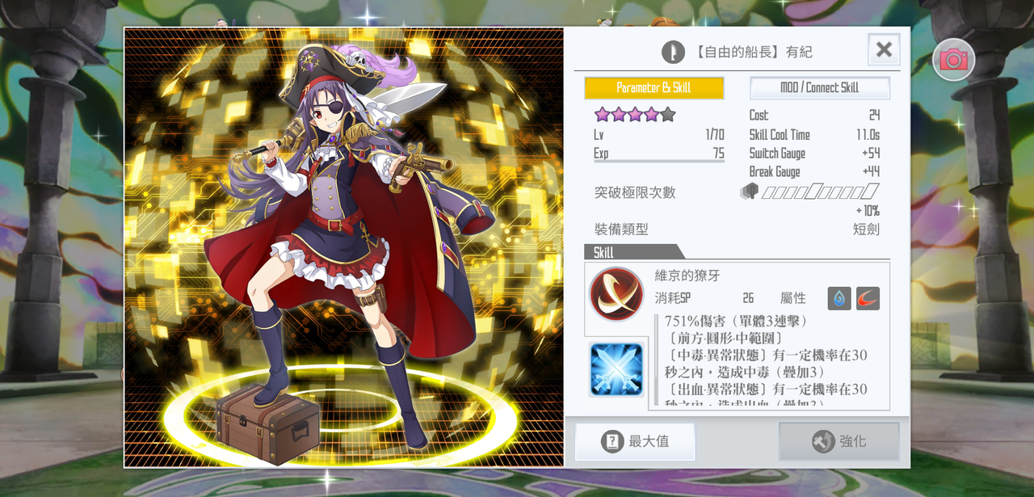The image size is (1034, 497).
Task: Show 最大值 max stats
Action: [635, 441]
